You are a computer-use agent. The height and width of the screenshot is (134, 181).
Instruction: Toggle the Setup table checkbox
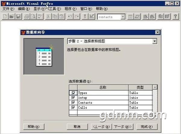click(73, 98)
